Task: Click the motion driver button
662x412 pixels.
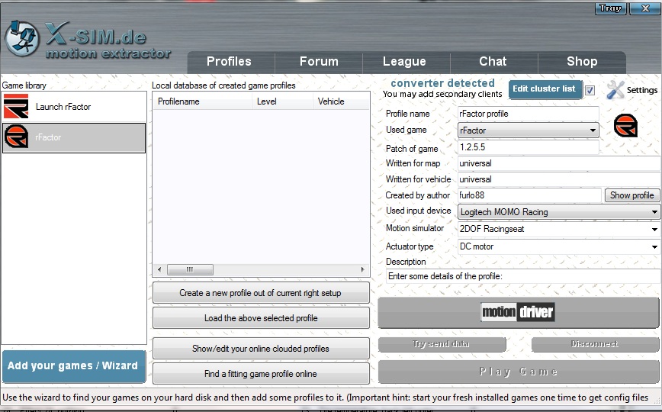Action: 518,313
